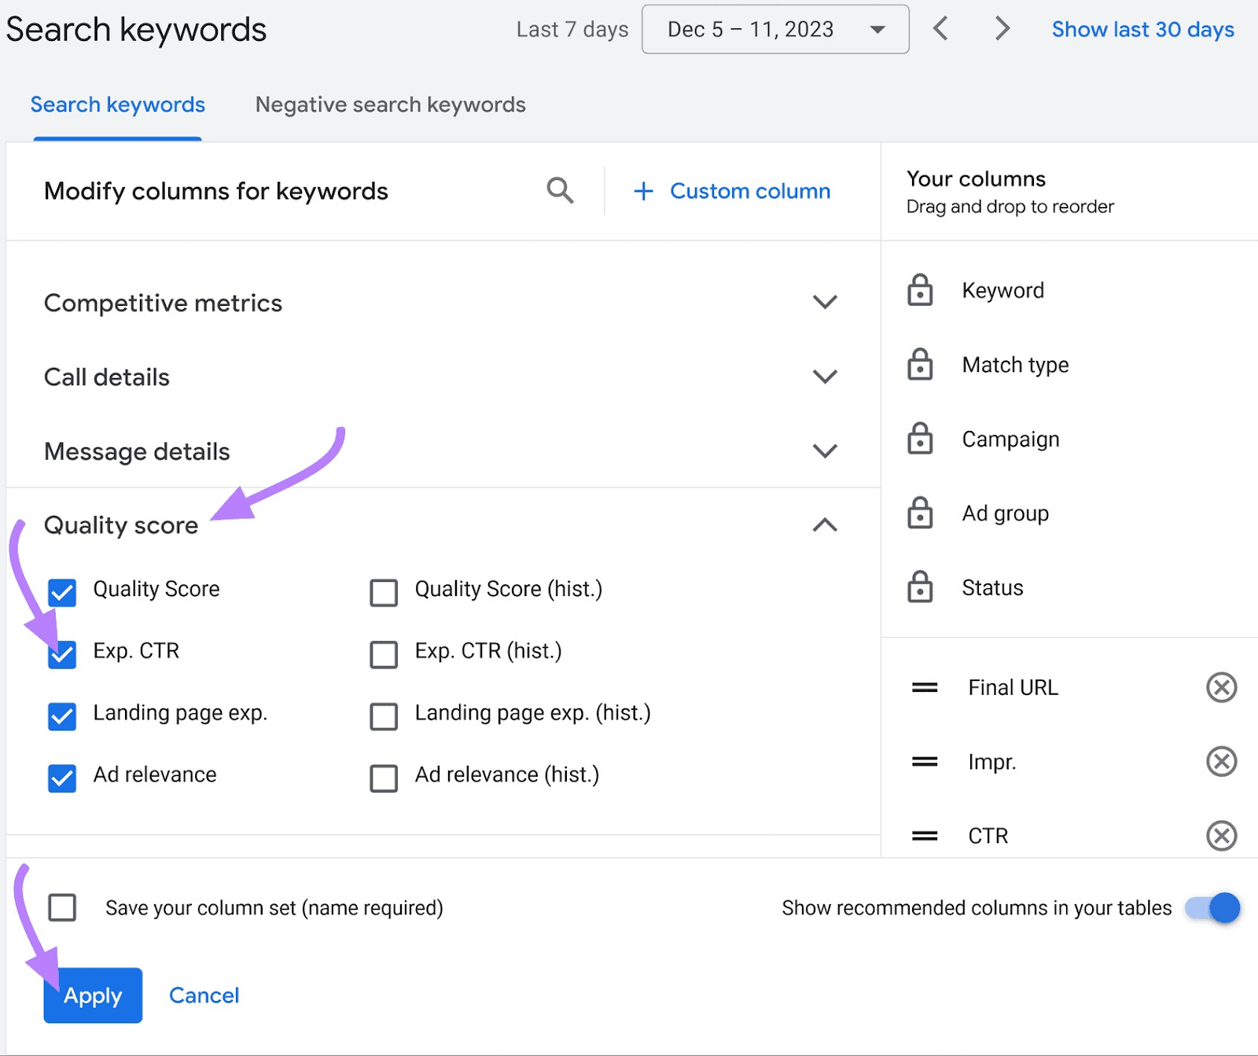Go to previous date range arrow
1258x1056 pixels.
940,29
